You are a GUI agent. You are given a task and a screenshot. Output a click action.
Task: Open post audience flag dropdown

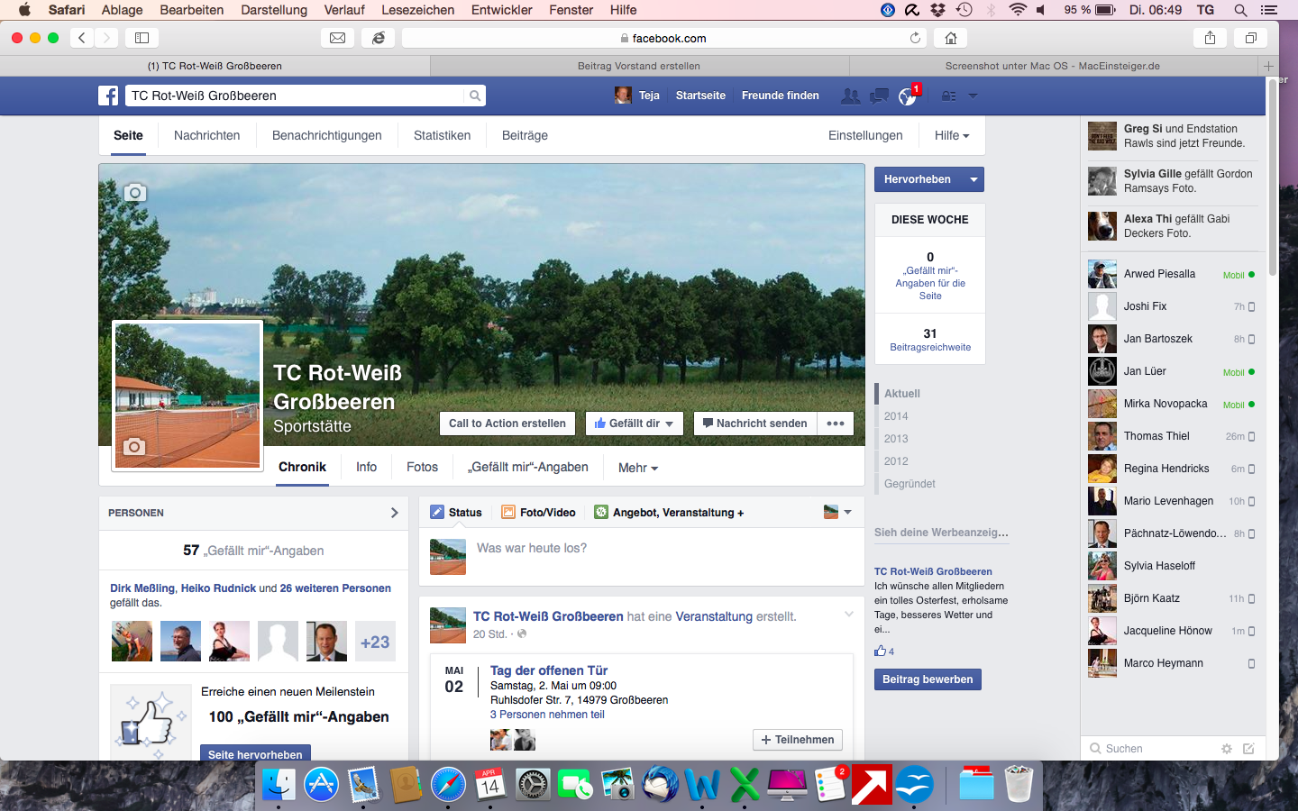(x=837, y=512)
